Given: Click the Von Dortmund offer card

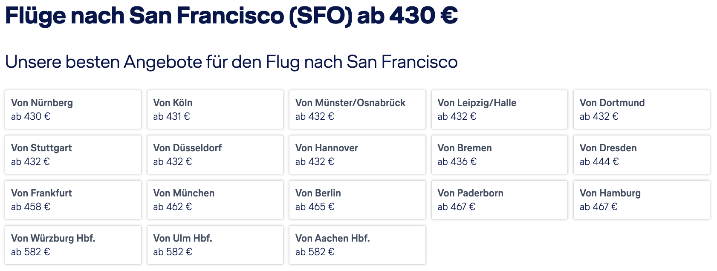Looking at the screenshot, I should 642,110.
